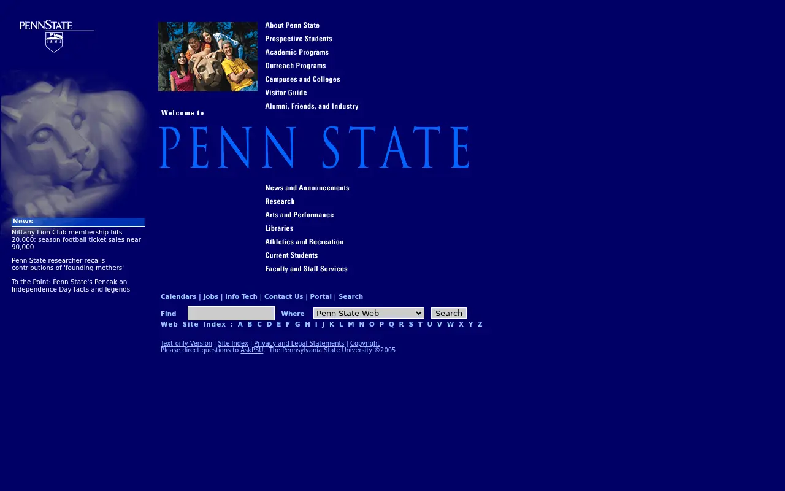This screenshot has width=785, height=491.
Task: Open 'founding mothers' researcher news story
Action: click(x=67, y=264)
